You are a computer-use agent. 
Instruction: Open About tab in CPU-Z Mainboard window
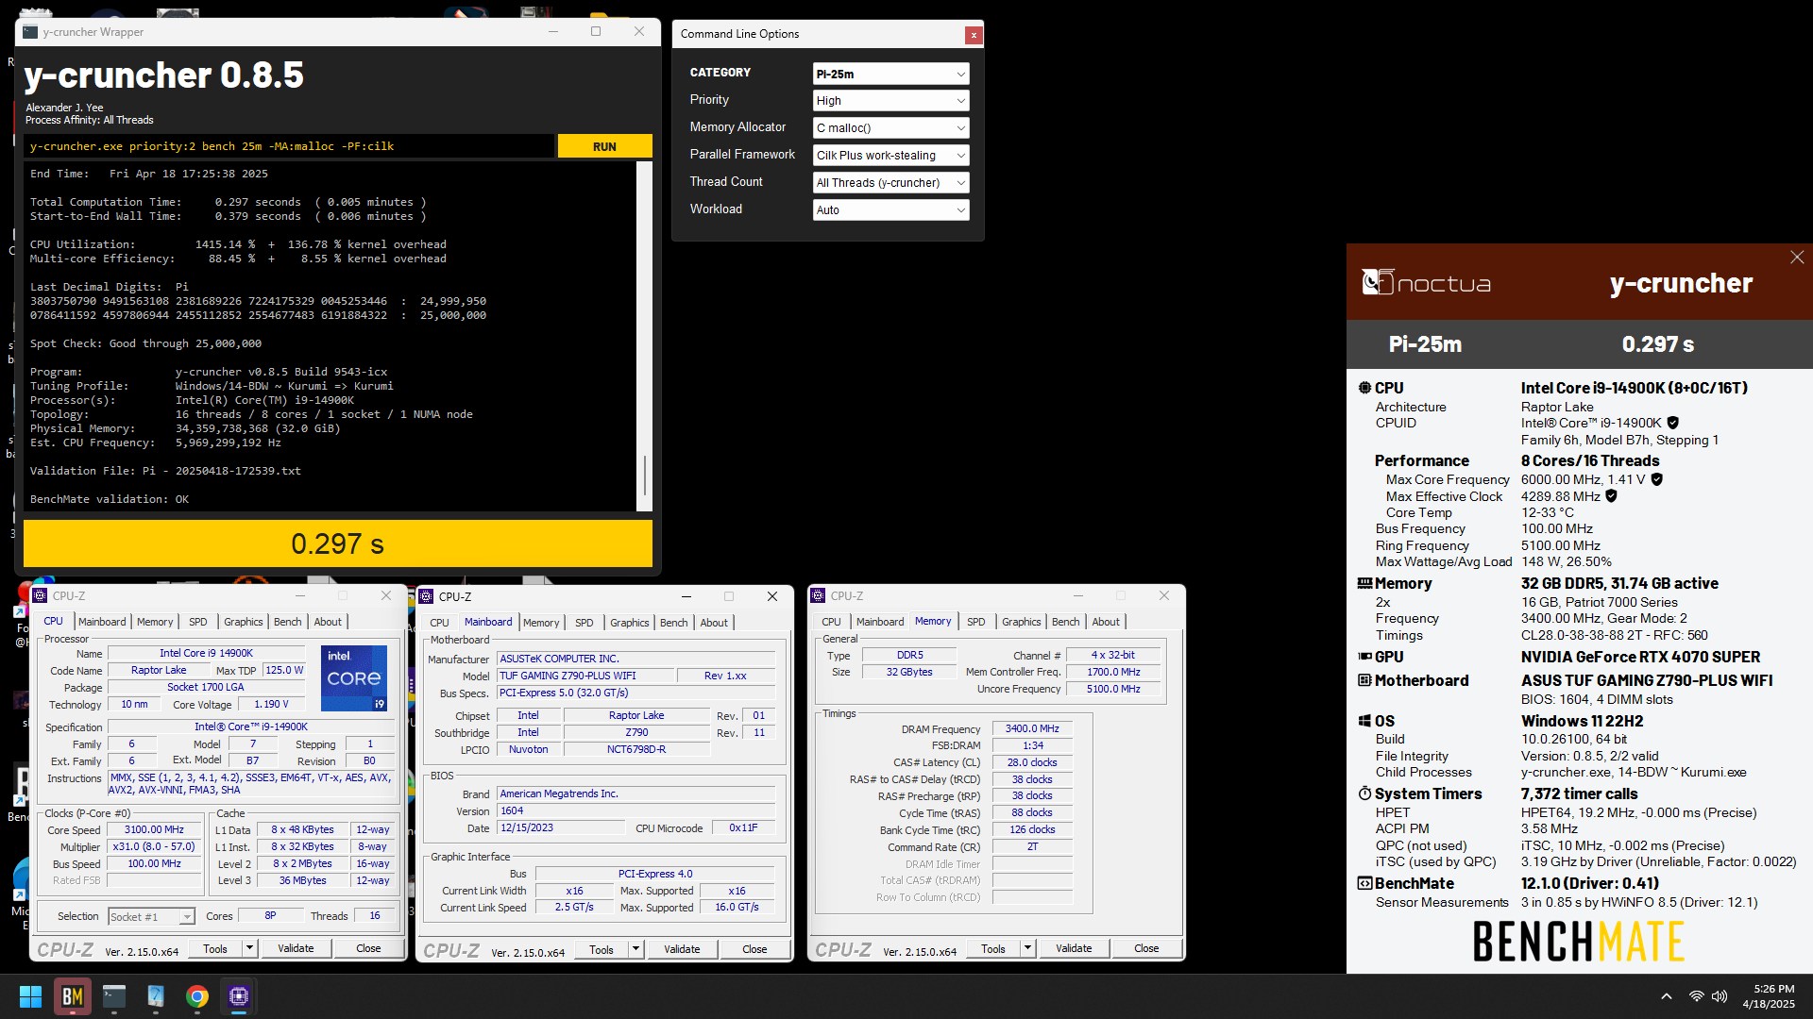tap(714, 623)
